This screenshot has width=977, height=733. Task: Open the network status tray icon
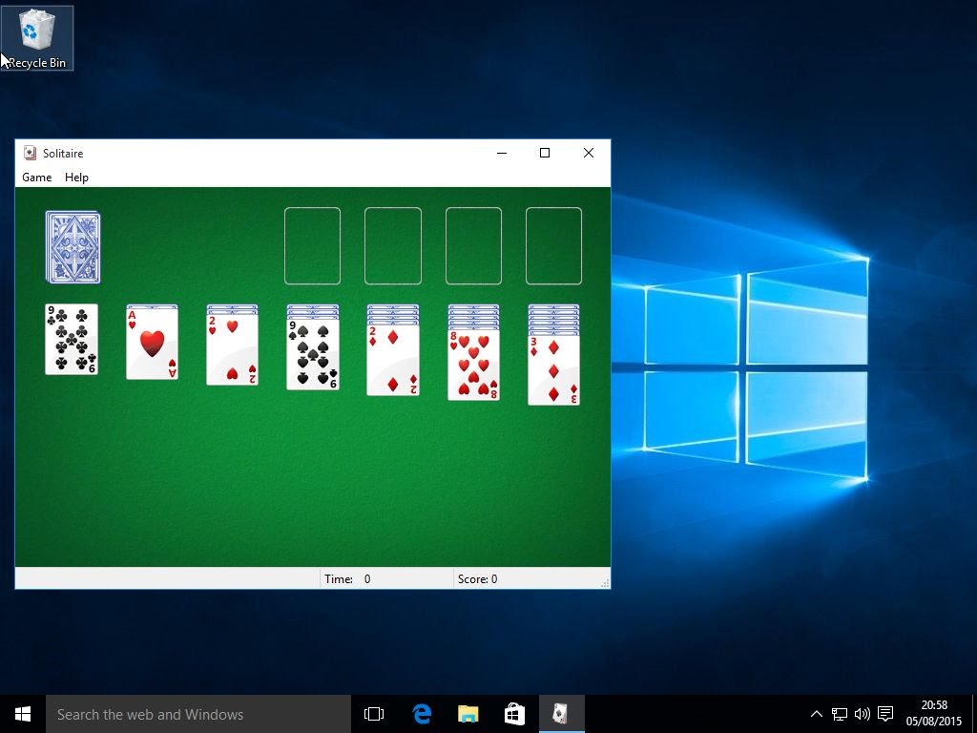click(840, 714)
